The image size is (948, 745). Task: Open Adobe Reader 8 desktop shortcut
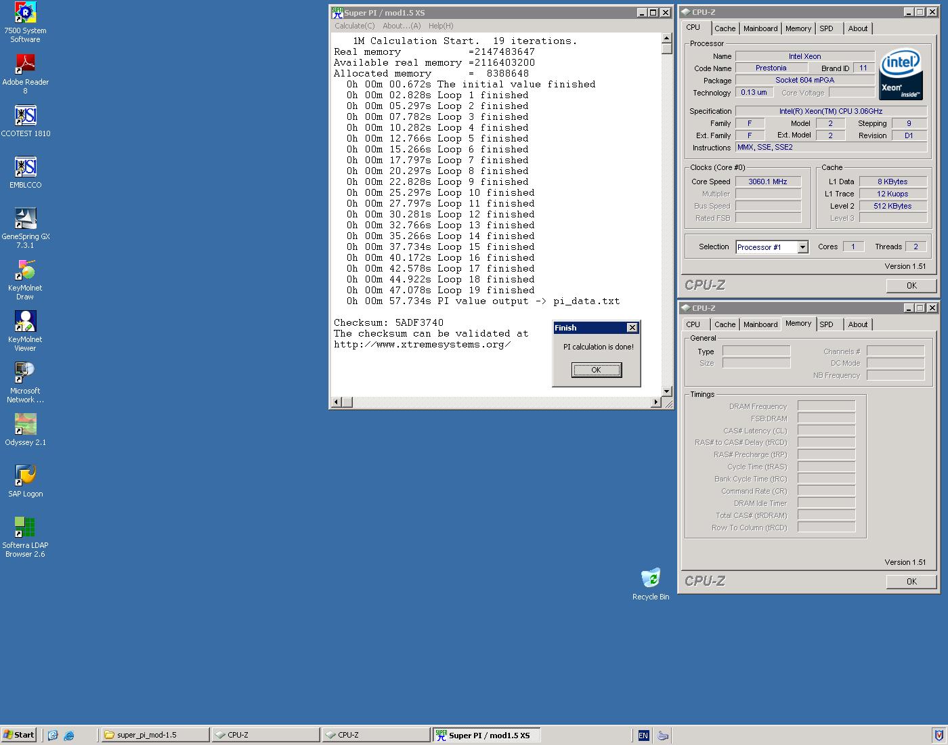(x=25, y=74)
